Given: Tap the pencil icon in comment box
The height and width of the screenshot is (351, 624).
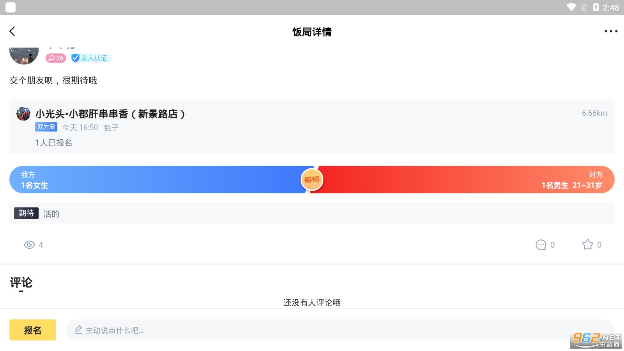Looking at the screenshot, I should (78, 330).
